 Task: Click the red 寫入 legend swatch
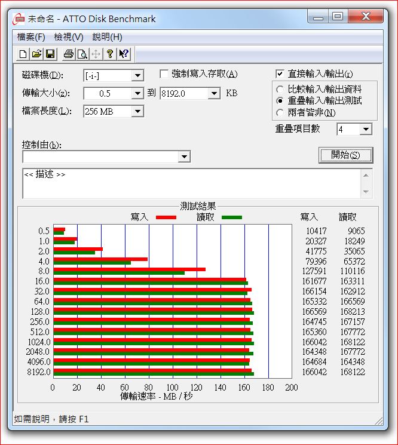point(166,217)
